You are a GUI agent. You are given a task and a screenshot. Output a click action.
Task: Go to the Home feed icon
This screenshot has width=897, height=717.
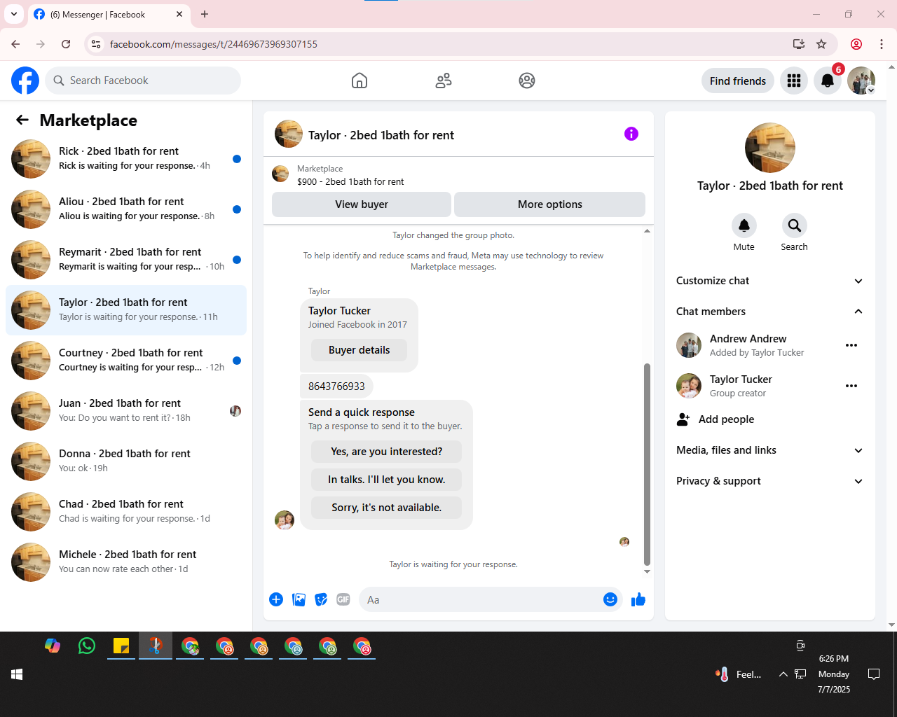coord(360,81)
